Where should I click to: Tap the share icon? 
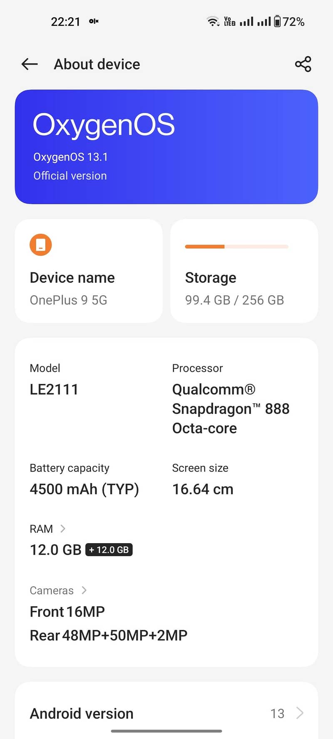(x=303, y=64)
